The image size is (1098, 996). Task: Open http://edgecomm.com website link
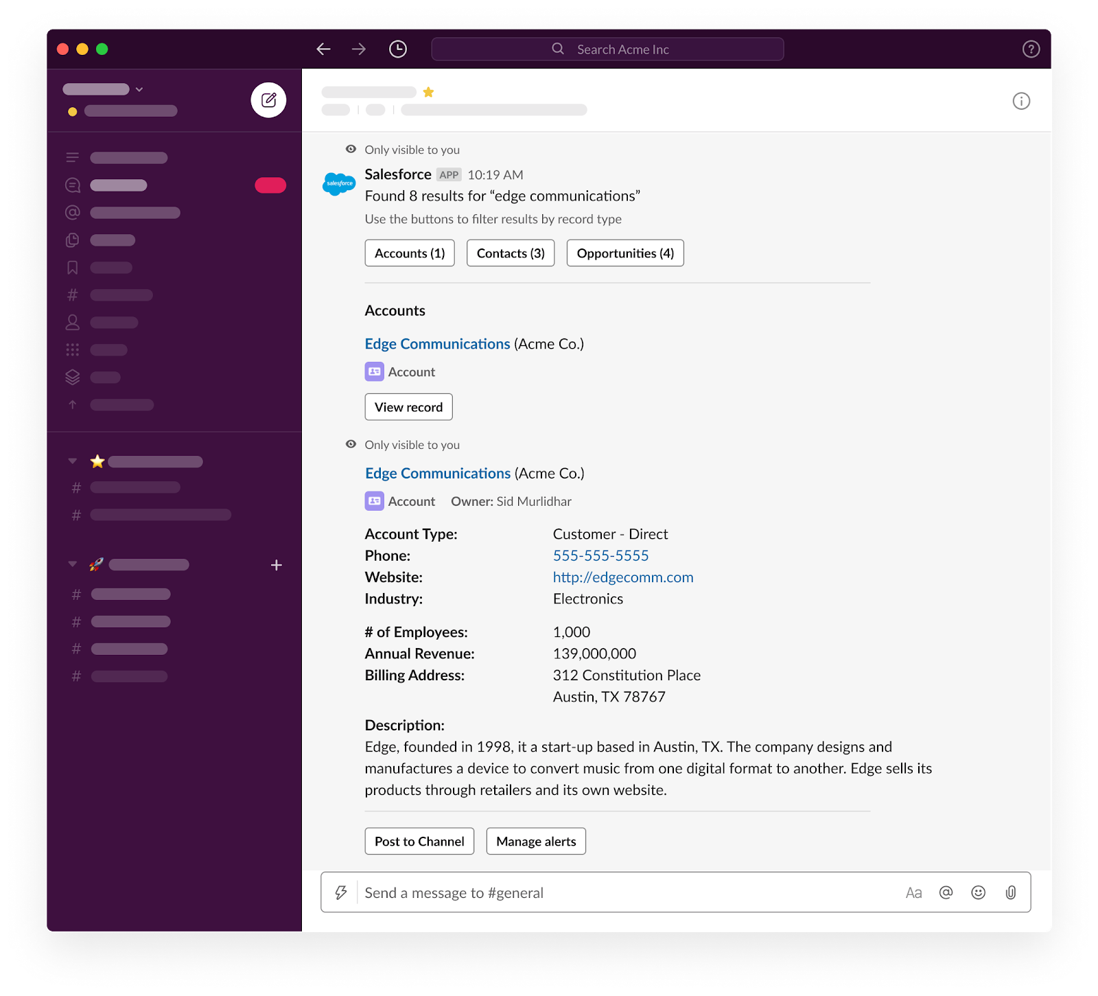pyautogui.click(x=623, y=577)
